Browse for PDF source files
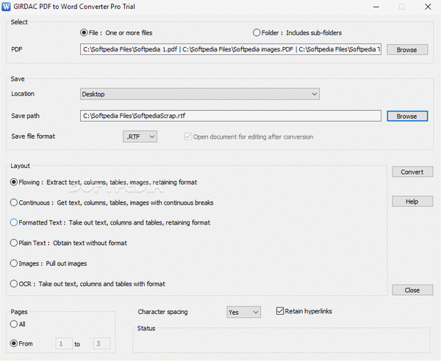This screenshot has height=361, width=441. coord(407,50)
